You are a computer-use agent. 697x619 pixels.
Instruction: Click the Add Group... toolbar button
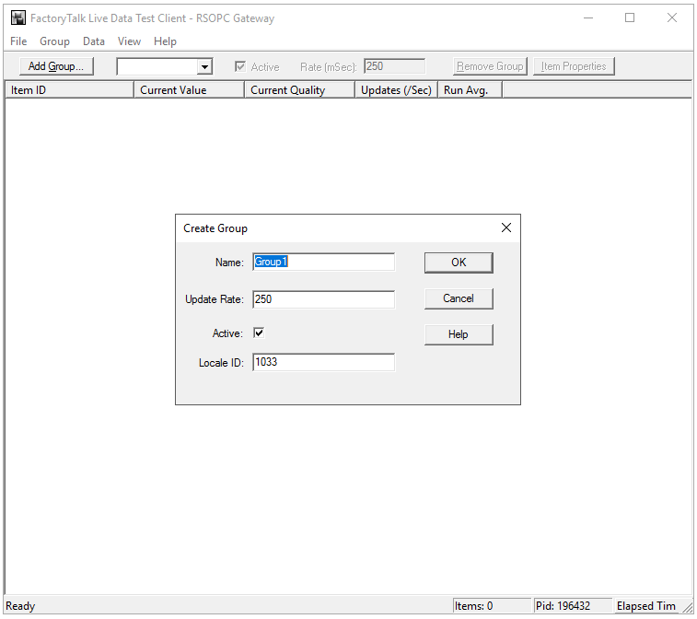[56, 66]
